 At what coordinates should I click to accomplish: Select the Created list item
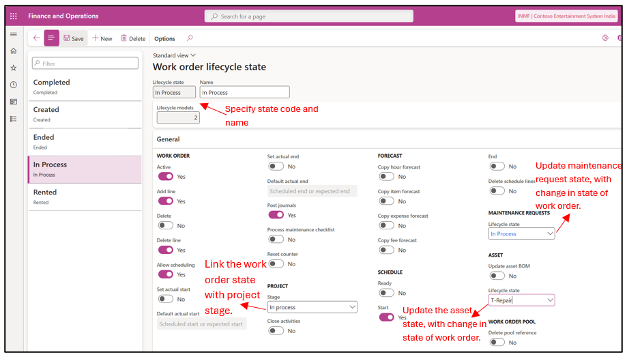click(85, 114)
